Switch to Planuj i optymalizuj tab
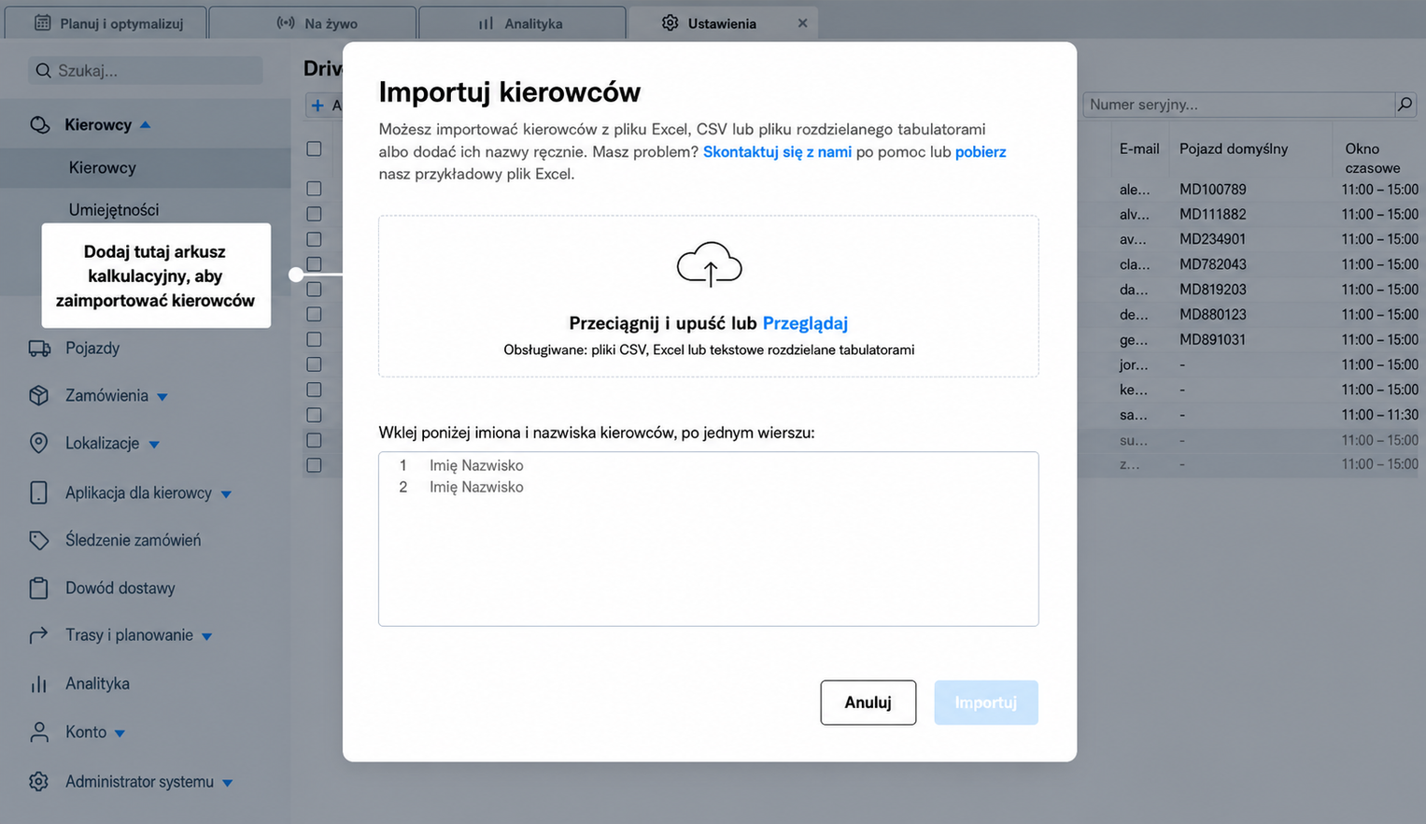 [x=106, y=22]
